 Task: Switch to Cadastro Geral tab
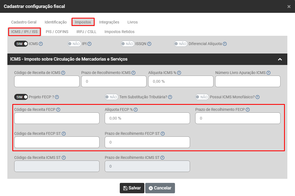click(24, 22)
